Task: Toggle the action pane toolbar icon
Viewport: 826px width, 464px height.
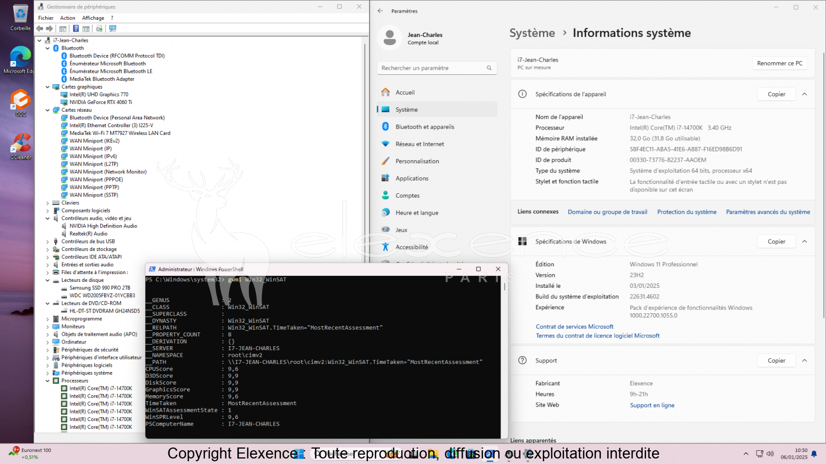Action: pyautogui.click(x=86, y=29)
